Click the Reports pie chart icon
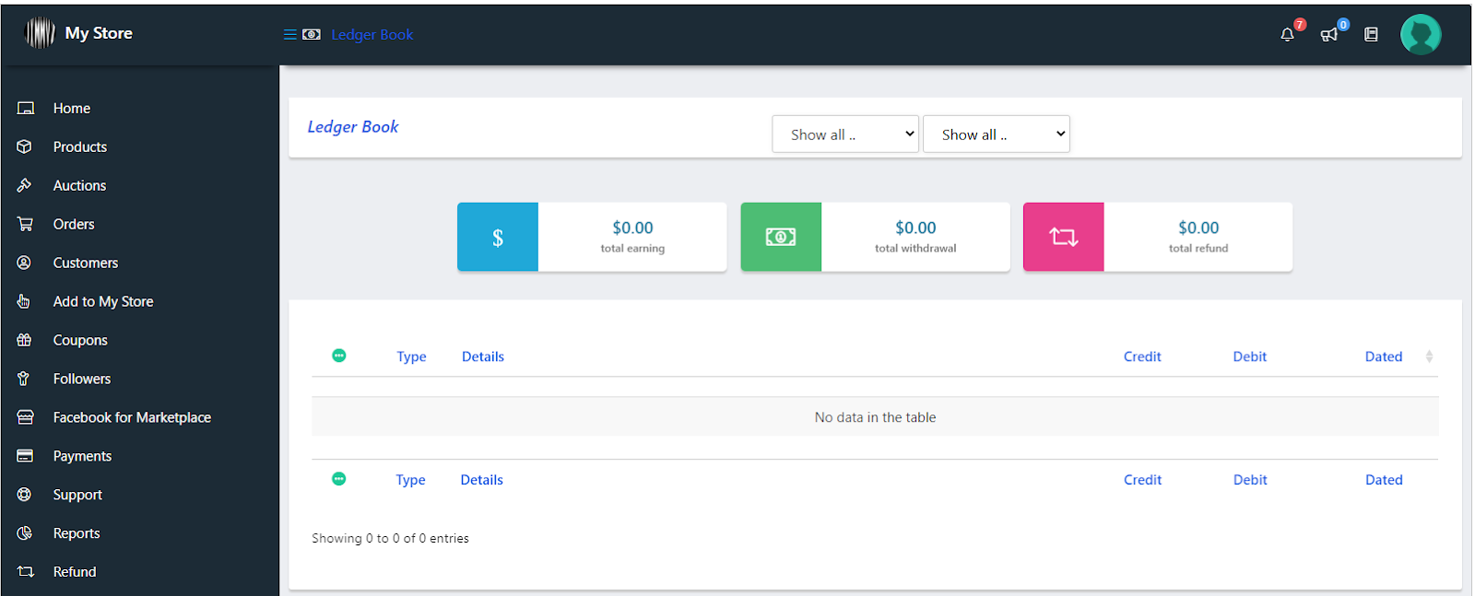The image size is (1475, 596). pos(25,534)
